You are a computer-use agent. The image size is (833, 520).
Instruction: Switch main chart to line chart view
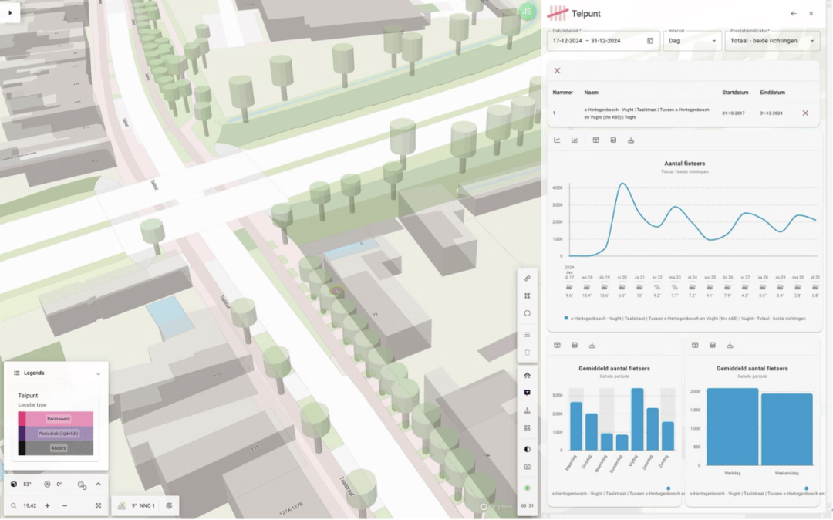click(558, 140)
